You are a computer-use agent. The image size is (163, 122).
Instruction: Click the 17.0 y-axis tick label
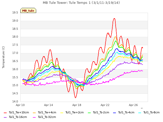click(15, 53)
